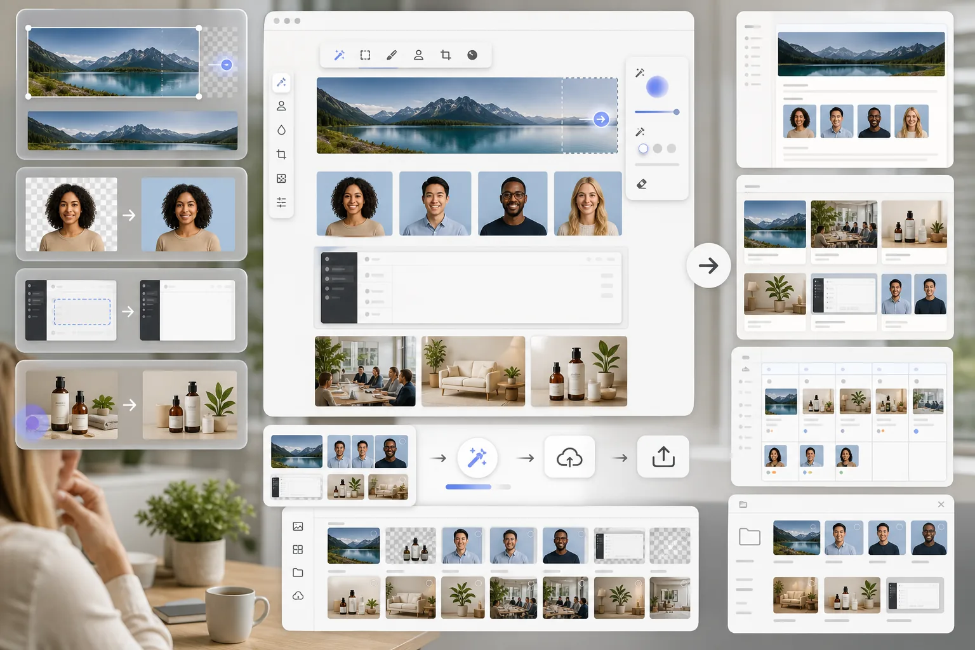Open the empty transparent thumbnail in bottom gallery
Image resolution: width=975 pixels, height=650 pixels.
[670, 546]
